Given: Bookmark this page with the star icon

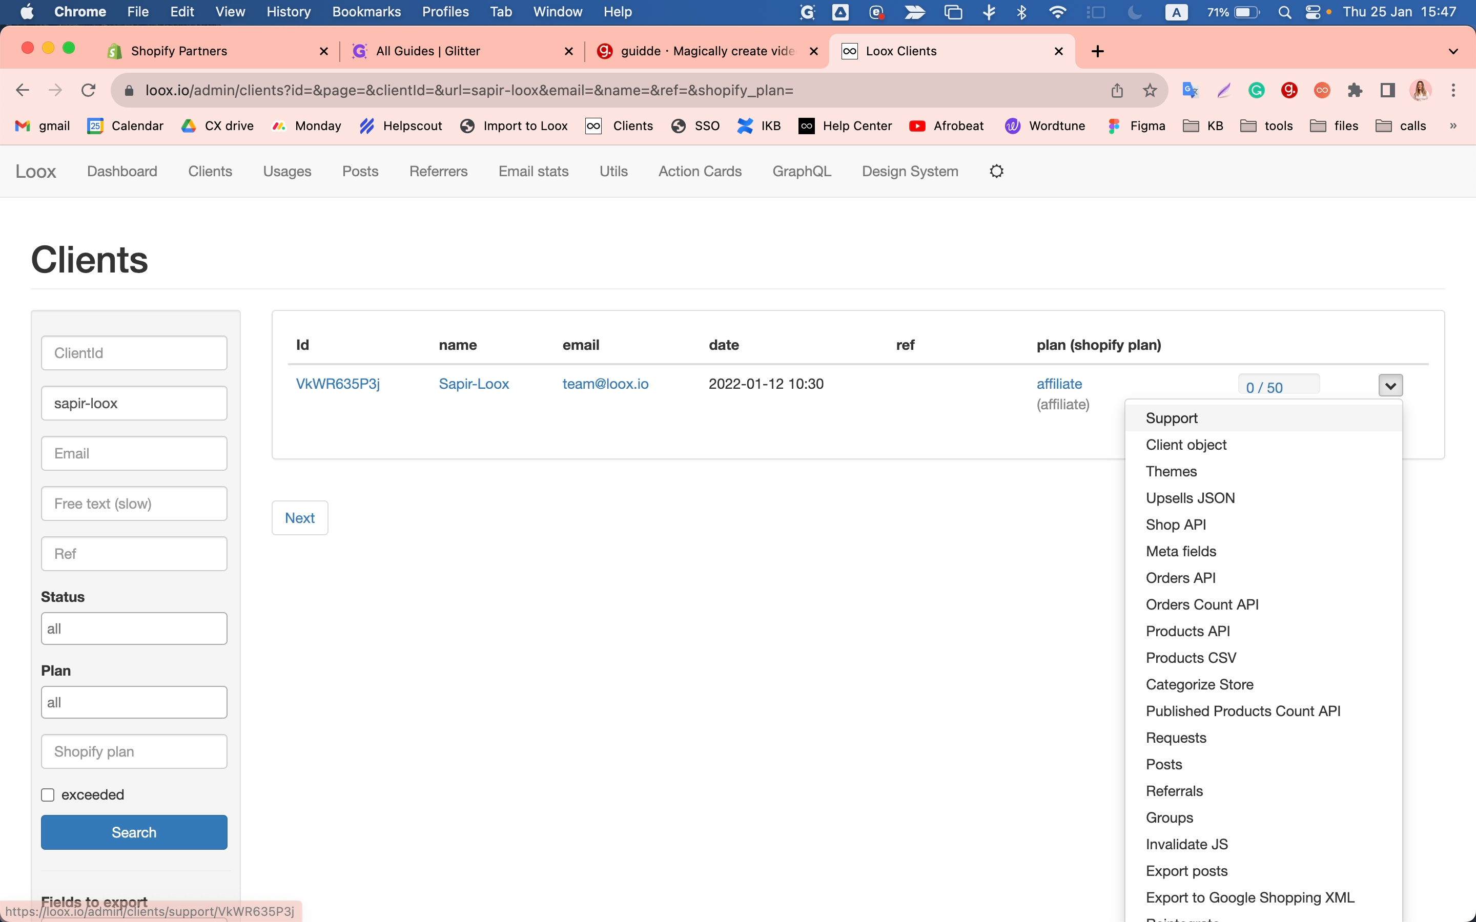Looking at the screenshot, I should tap(1150, 90).
